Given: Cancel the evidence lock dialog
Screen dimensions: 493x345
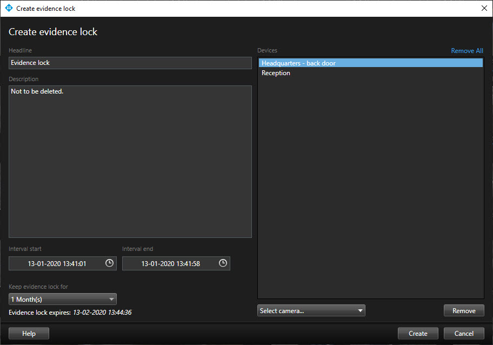Looking at the screenshot, I should (464, 334).
